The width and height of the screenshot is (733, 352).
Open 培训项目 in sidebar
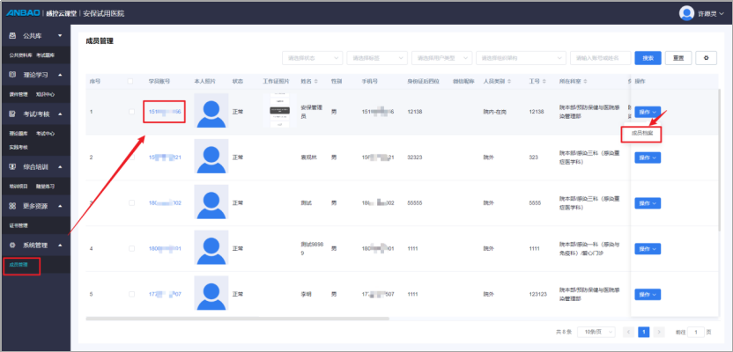(x=19, y=187)
